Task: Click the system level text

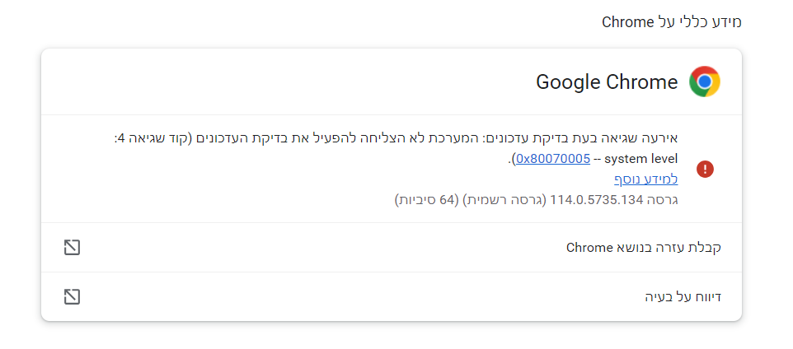Action: pos(641,159)
